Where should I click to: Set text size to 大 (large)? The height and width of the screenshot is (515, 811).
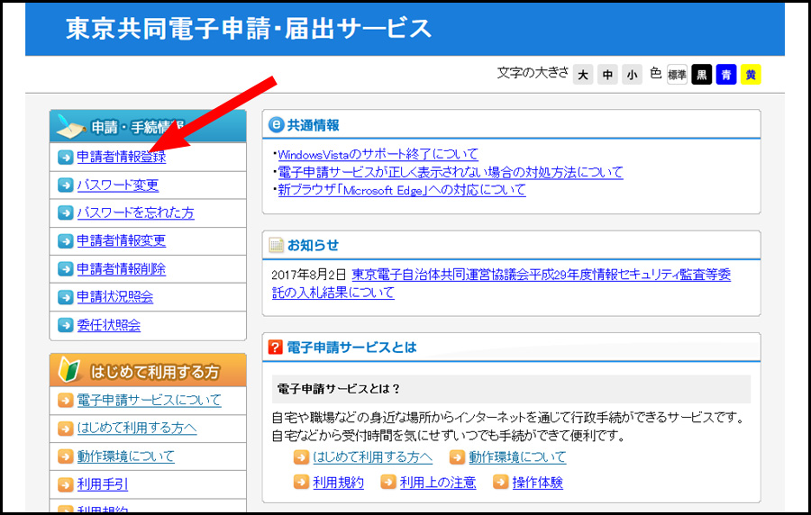pyautogui.click(x=583, y=75)
